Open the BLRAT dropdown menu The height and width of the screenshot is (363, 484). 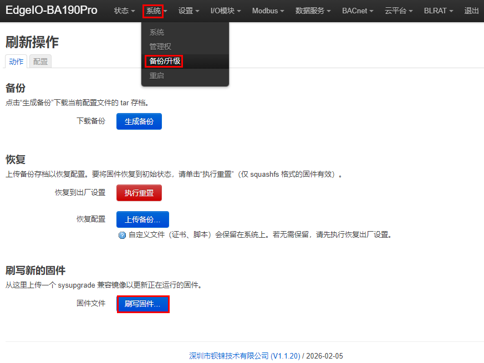[x=439, y=11]
